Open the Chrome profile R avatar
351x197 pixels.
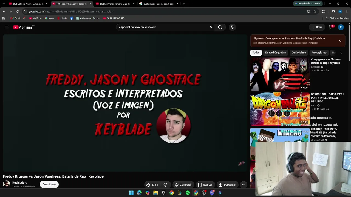click(340, 11)
